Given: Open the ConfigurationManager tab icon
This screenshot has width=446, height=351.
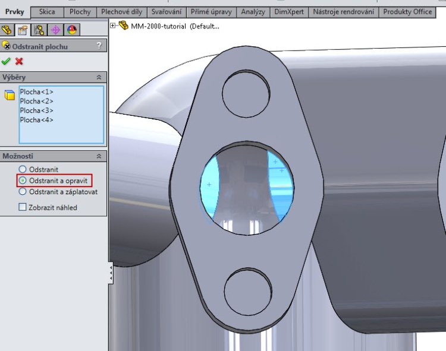Looking at the screenshot, I should (39, 30).
